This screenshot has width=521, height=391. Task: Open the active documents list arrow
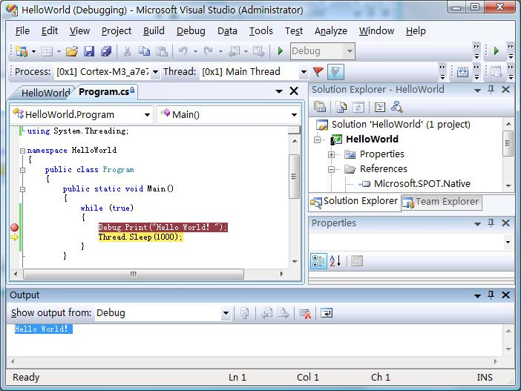(x=279, y=91)
